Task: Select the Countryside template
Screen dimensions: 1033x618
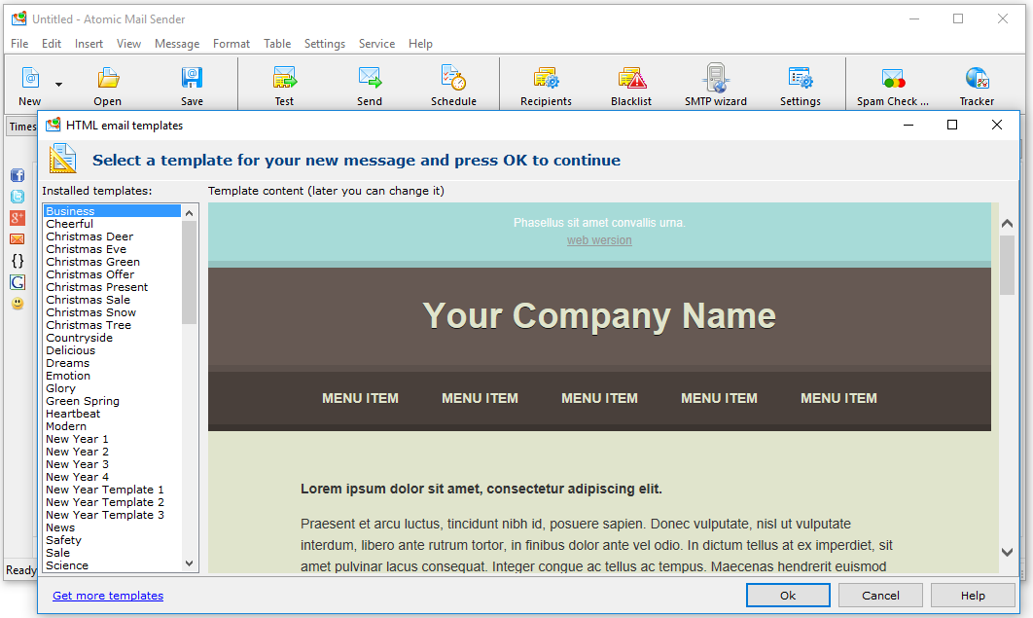Action: (112, 338)
